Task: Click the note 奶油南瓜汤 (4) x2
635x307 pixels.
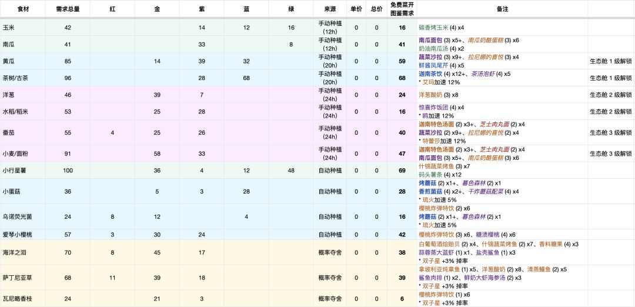Action: click(x=442, y=48)
